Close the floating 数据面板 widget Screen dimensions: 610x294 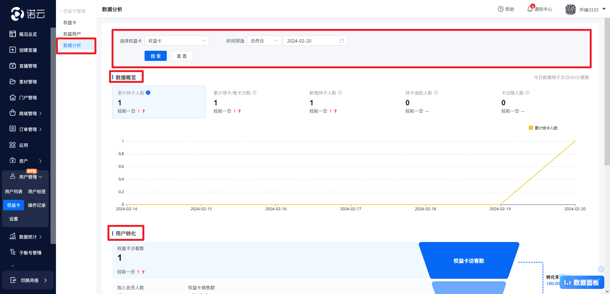pyautogui.click(x=601, y=269)
